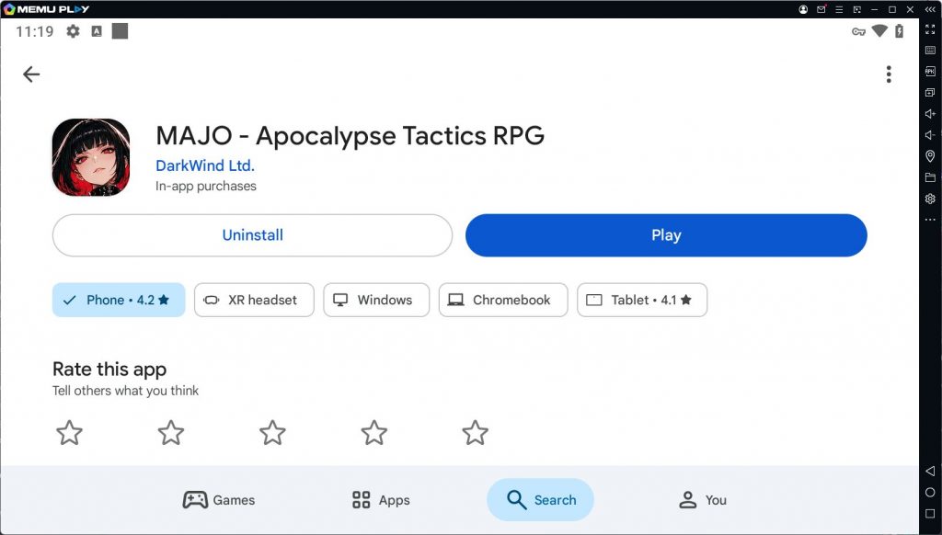Collapse the MEmu sidebar with triple chevron
Image resolution: width=942 pixels, height=535 pixels.
click(x=930, y=9)
